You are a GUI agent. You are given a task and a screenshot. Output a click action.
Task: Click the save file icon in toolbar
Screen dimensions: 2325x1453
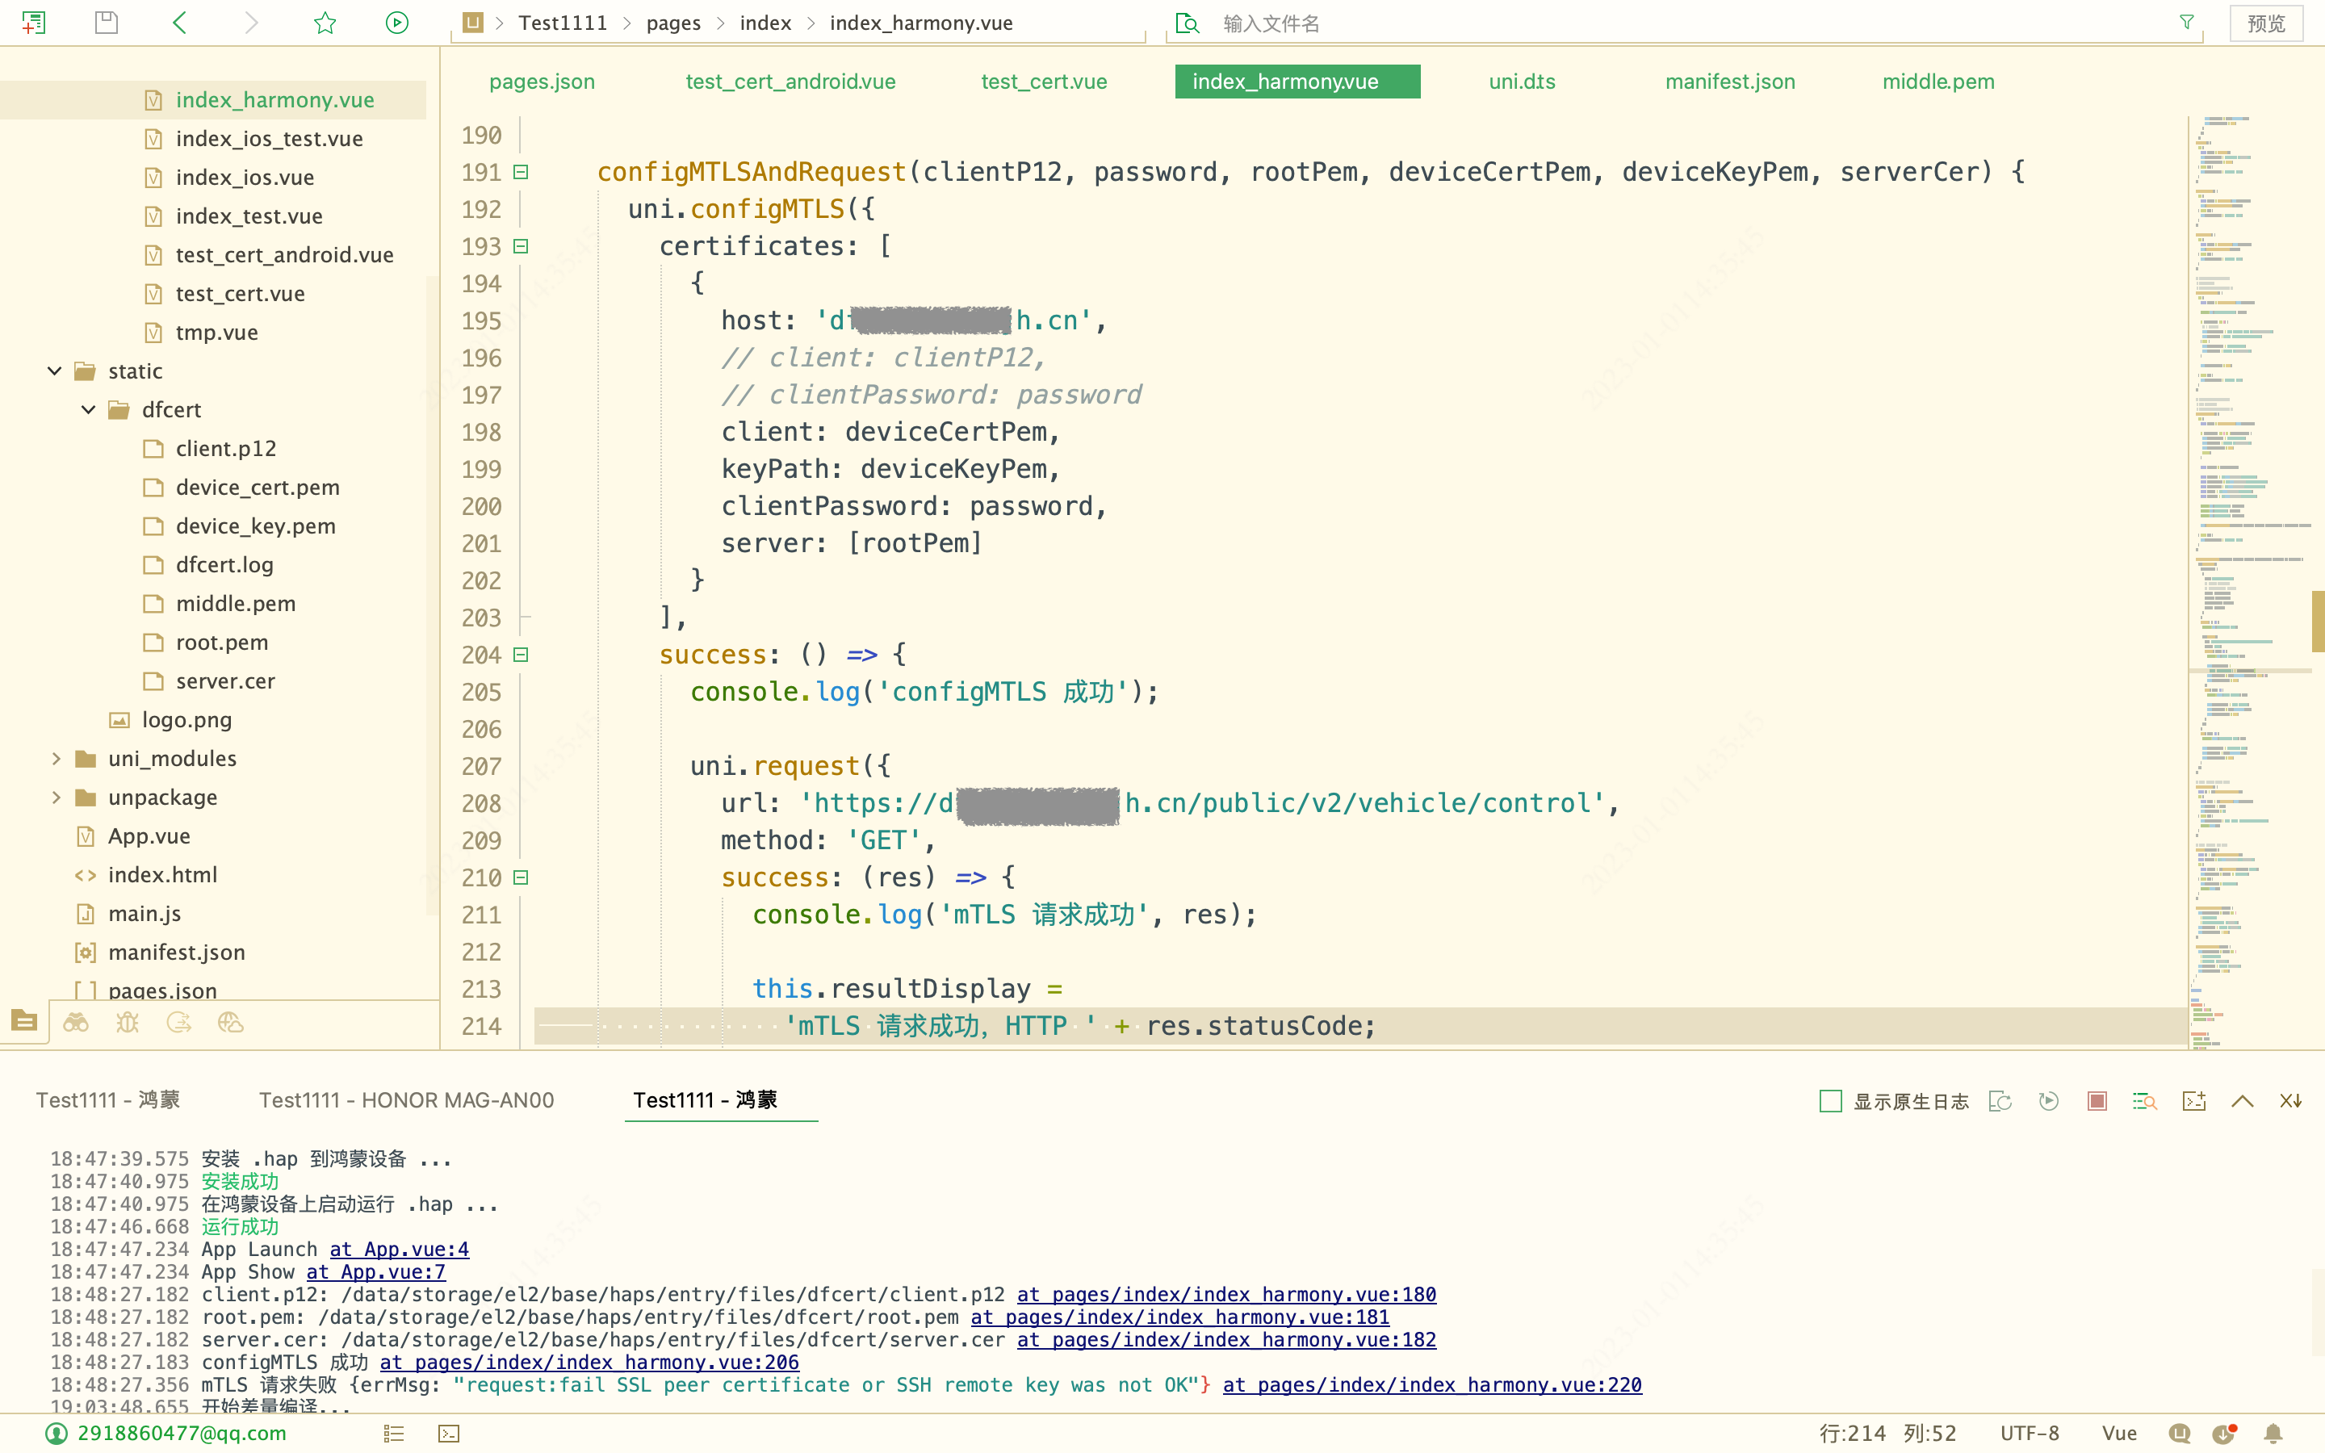107,22
